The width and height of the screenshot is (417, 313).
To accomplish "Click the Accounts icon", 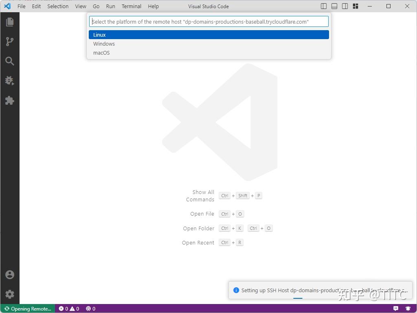I will click(10, 274).
